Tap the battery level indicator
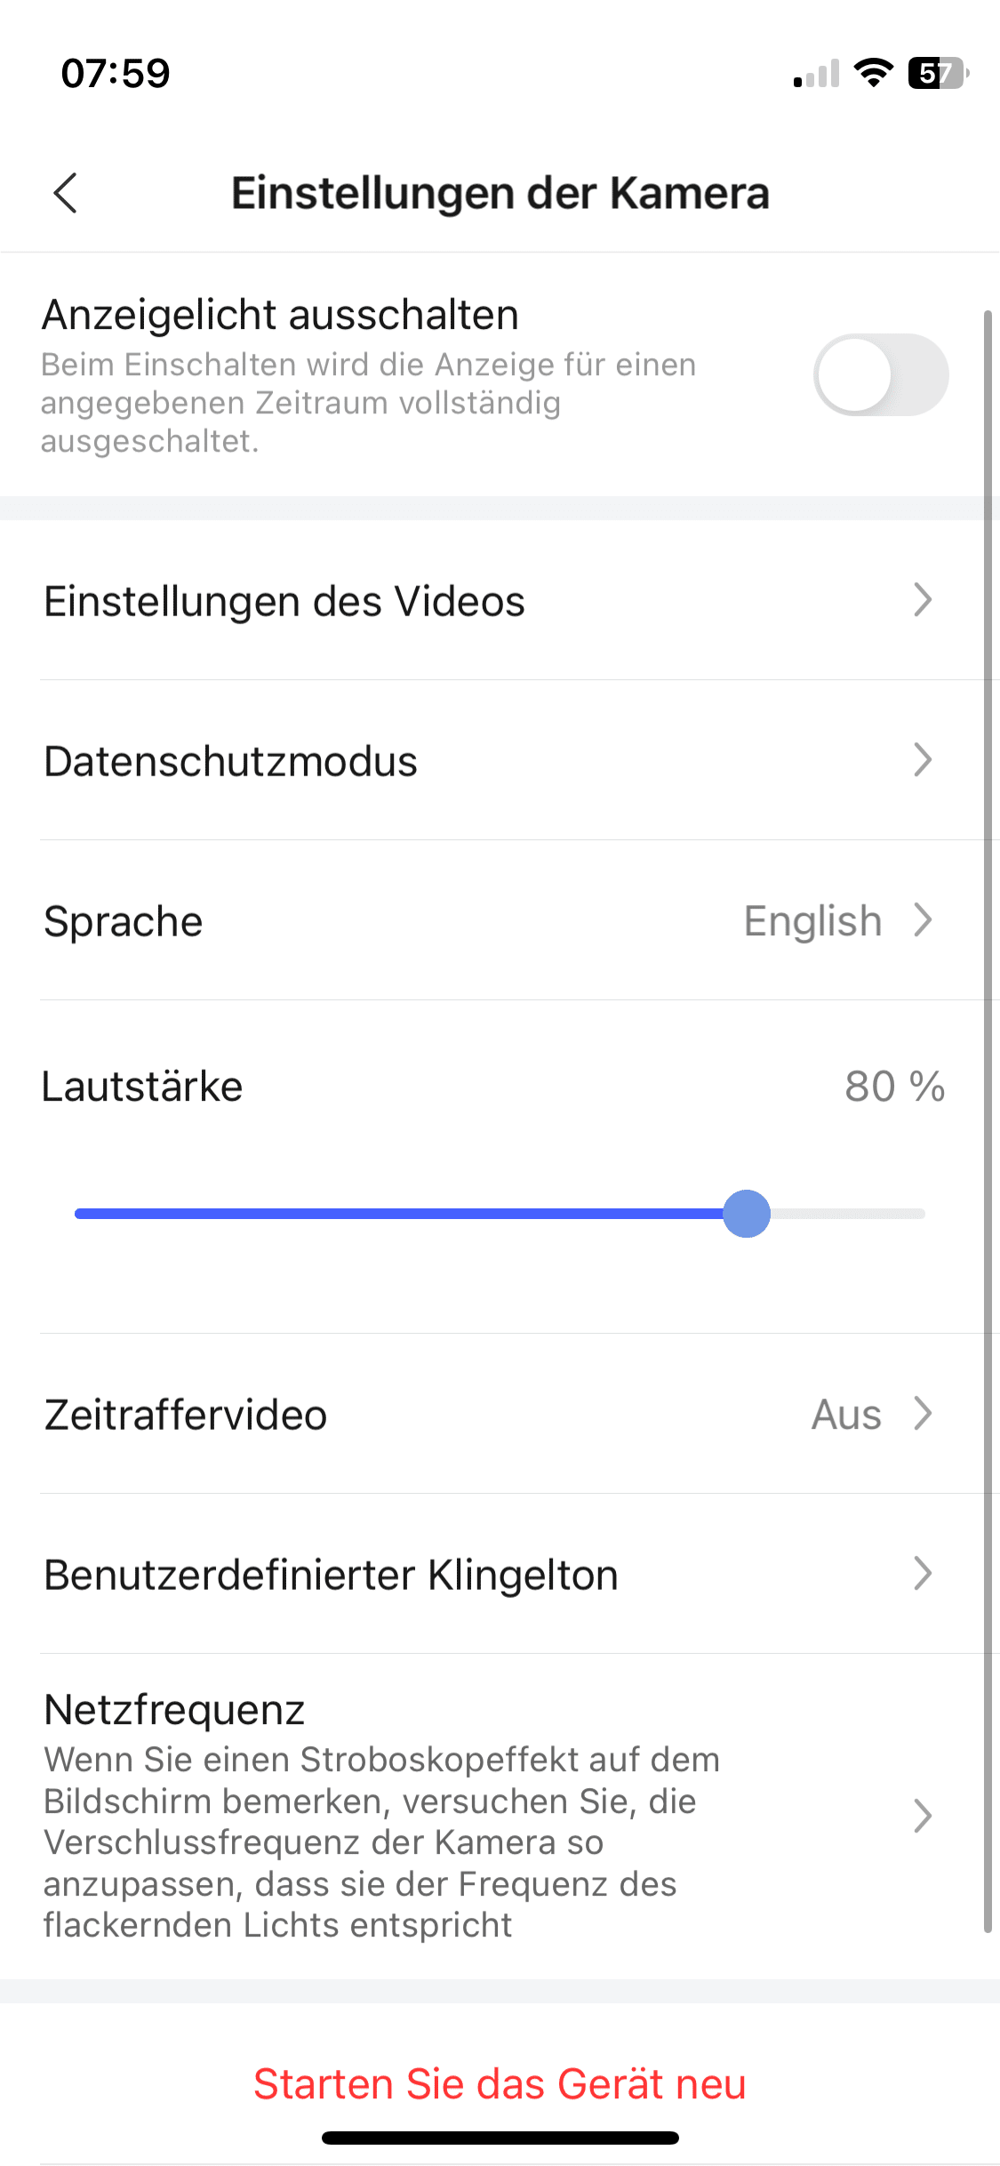The image size is (1000, 2166). (937, 73)
